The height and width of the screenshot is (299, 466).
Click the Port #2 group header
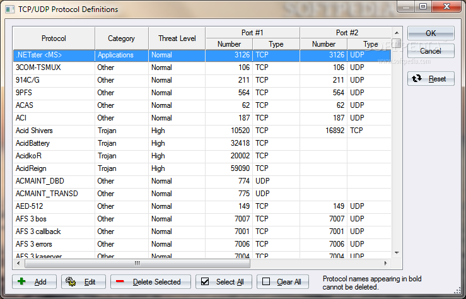pyautogui.click(x=346, y=33)
